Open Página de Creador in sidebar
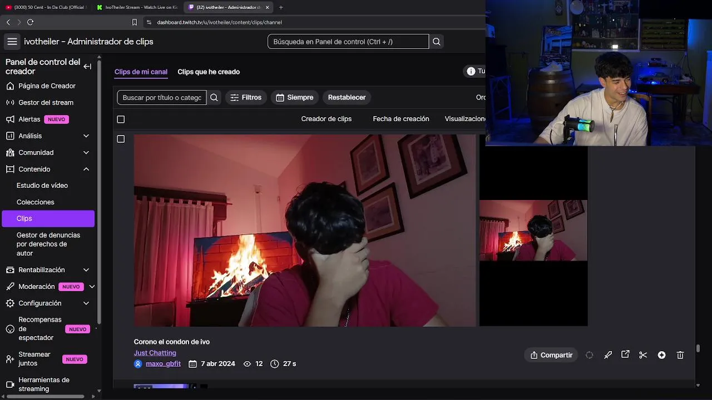The image size is (712, 400). 47,86
